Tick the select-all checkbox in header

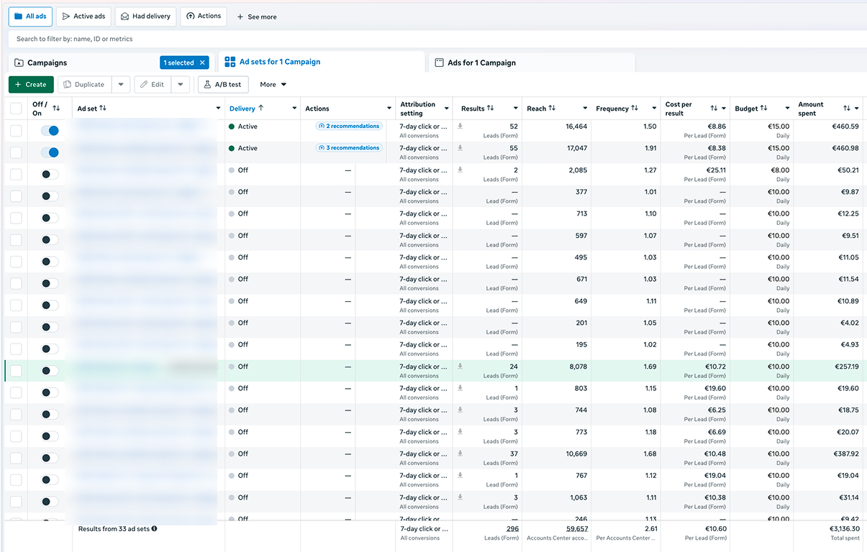pyautogui.click(x=16, y=109)
